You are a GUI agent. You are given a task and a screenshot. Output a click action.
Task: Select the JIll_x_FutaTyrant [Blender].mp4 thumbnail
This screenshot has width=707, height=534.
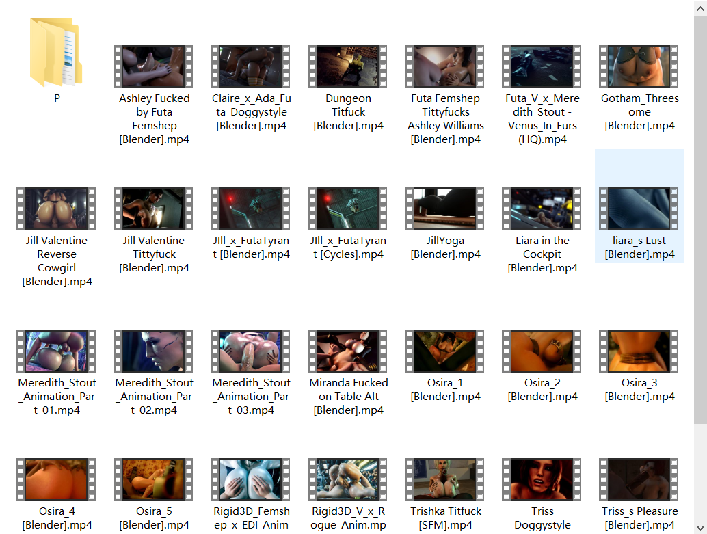coord(250,209)
